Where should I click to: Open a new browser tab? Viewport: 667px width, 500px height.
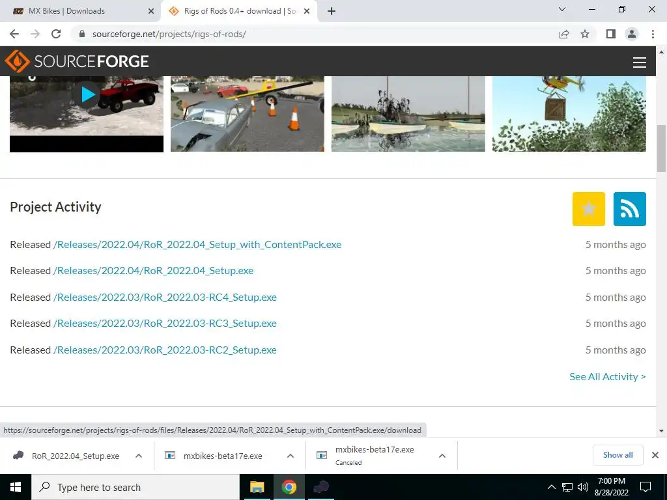pos(332,11)
